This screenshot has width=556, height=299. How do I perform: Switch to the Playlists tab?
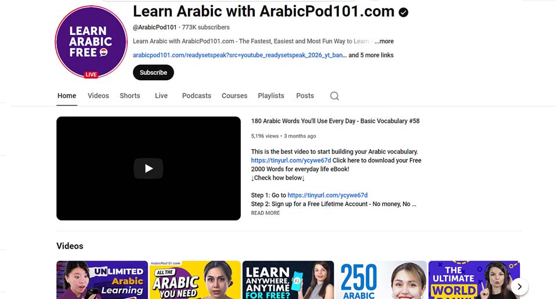(271, 96)
